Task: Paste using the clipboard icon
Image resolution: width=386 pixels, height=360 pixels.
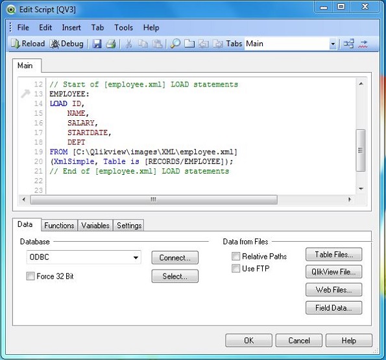Action: tap(157, 44)
